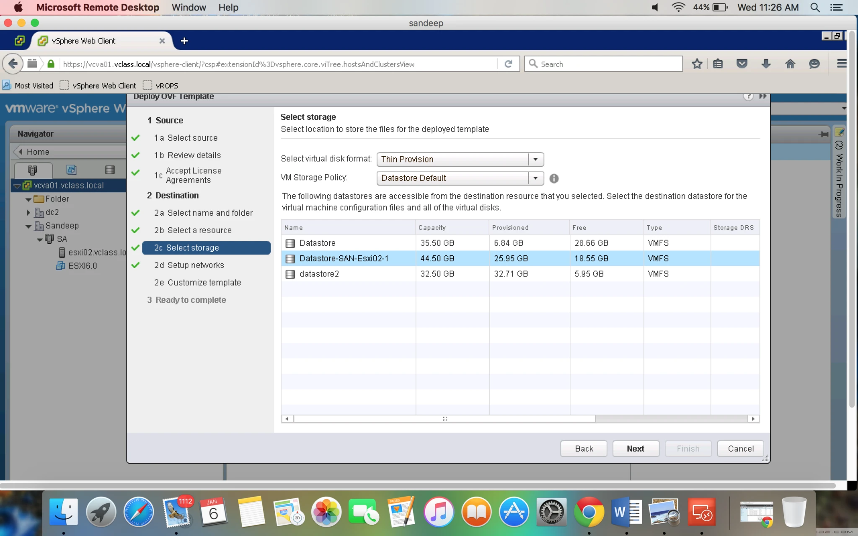Expand the dc2 datacenter node
This screenshot has height=536, width=858.
click(x=28, y=213)
